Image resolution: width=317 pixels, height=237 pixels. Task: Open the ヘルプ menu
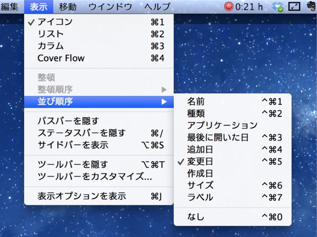point(157,7)
